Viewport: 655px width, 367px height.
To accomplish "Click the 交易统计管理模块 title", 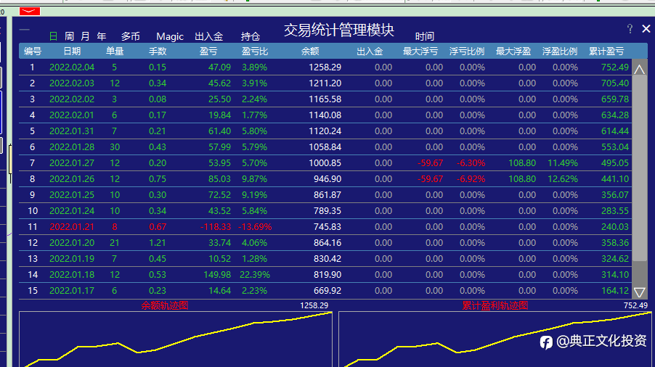I will tap(339, 30).
